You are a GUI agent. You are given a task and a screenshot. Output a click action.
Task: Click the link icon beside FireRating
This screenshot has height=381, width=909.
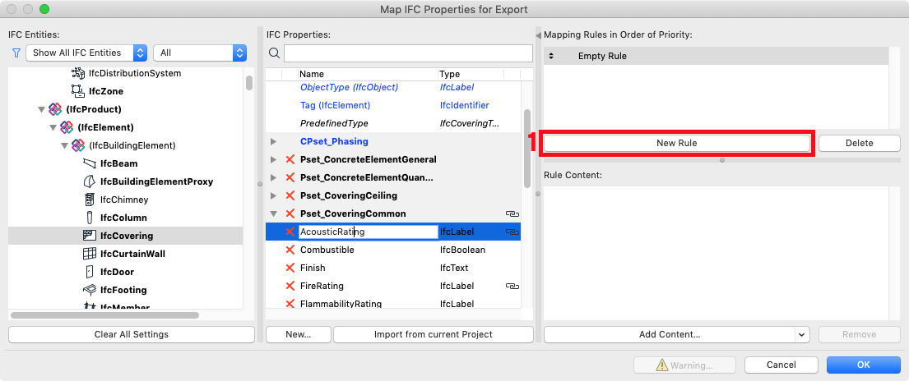click(x=512, y=286)
